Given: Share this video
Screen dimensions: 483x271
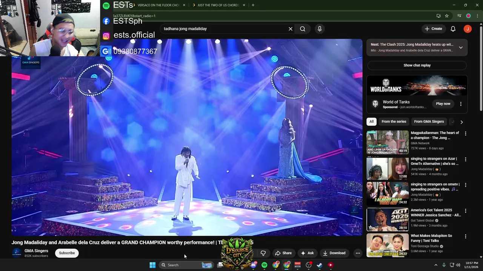Looking at the screenshot, I should click(283, 253).
